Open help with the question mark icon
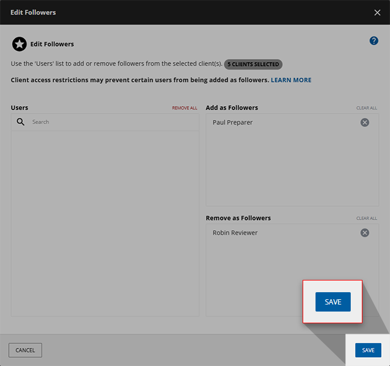The image size is (390, 366). (374, 41)
